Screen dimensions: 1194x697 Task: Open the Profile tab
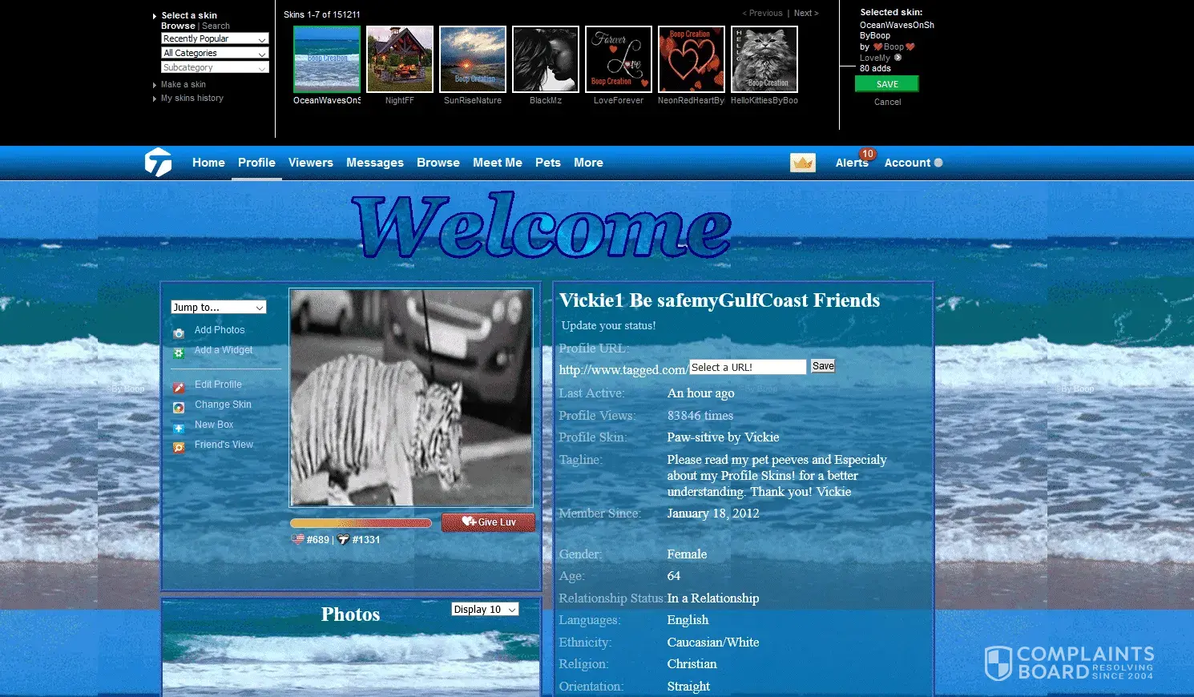click(256, 163)
